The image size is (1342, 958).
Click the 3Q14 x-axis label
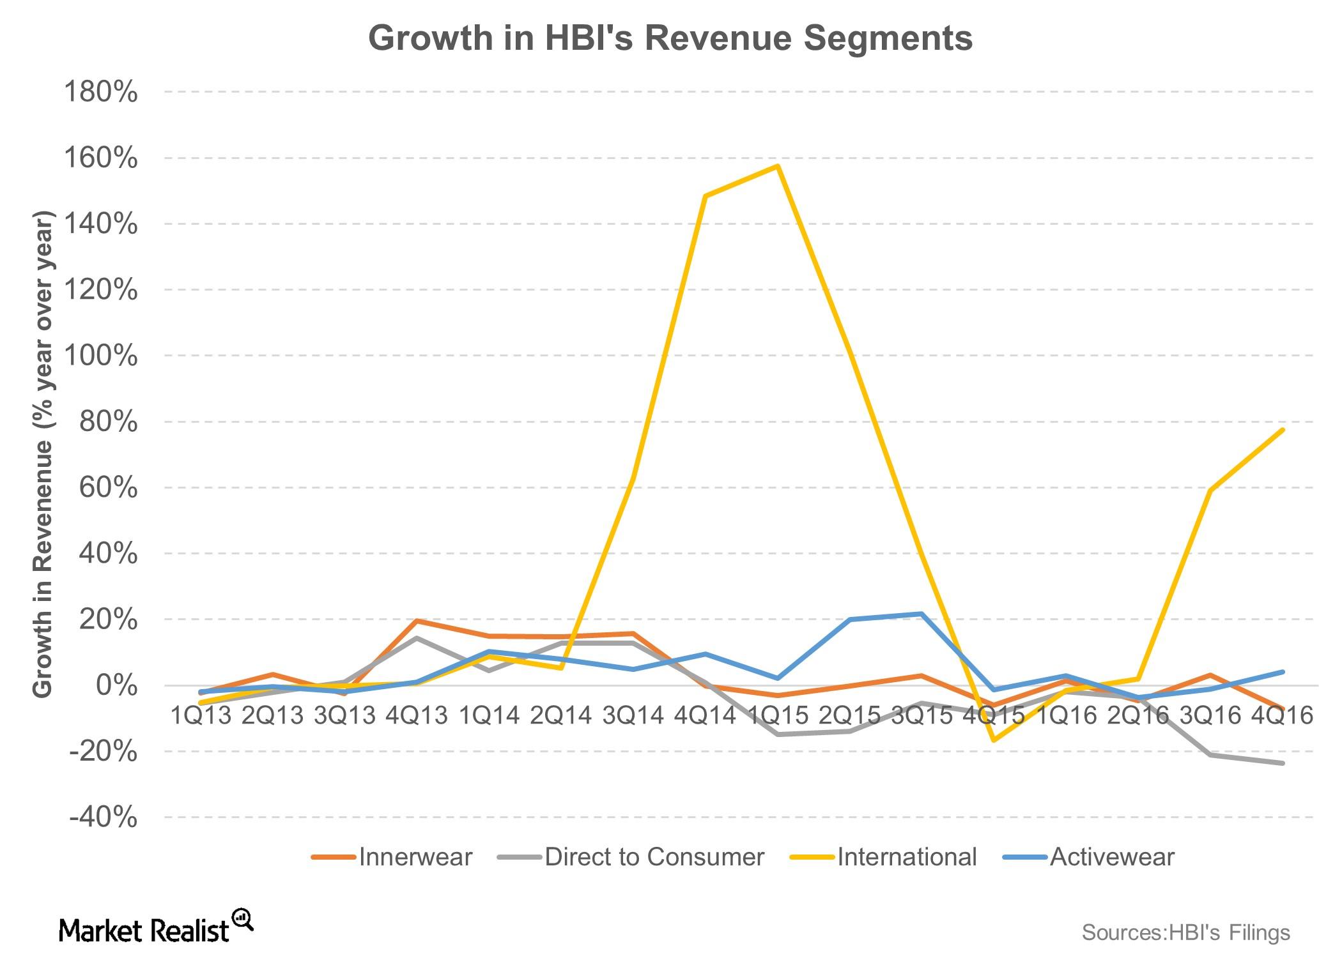634,715
